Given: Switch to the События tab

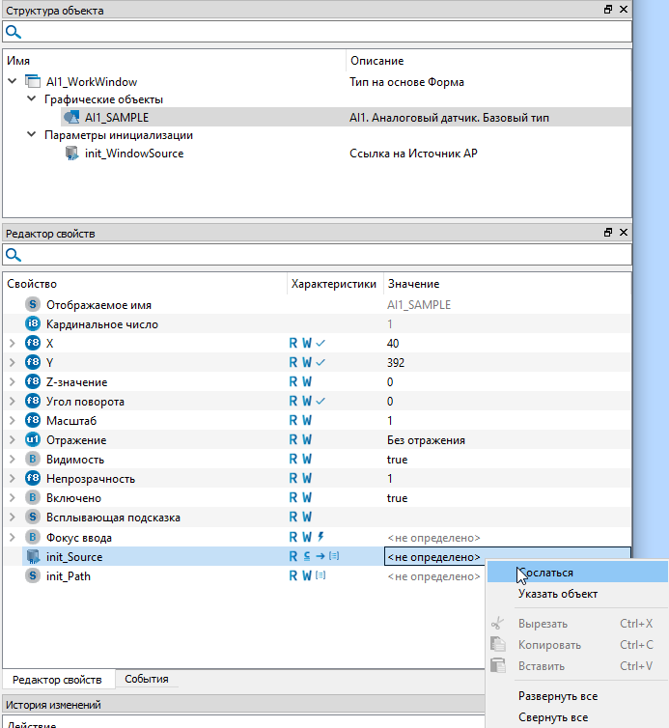Looking at the screenshot, I should pyautogui.click(x=146, y=679).
